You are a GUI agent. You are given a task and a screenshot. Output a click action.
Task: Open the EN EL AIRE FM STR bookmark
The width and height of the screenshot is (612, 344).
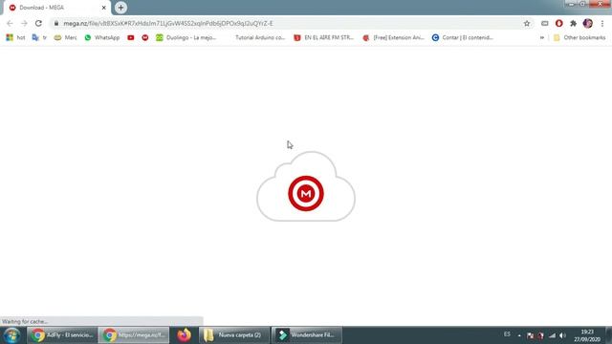click(x=323, y=37)
